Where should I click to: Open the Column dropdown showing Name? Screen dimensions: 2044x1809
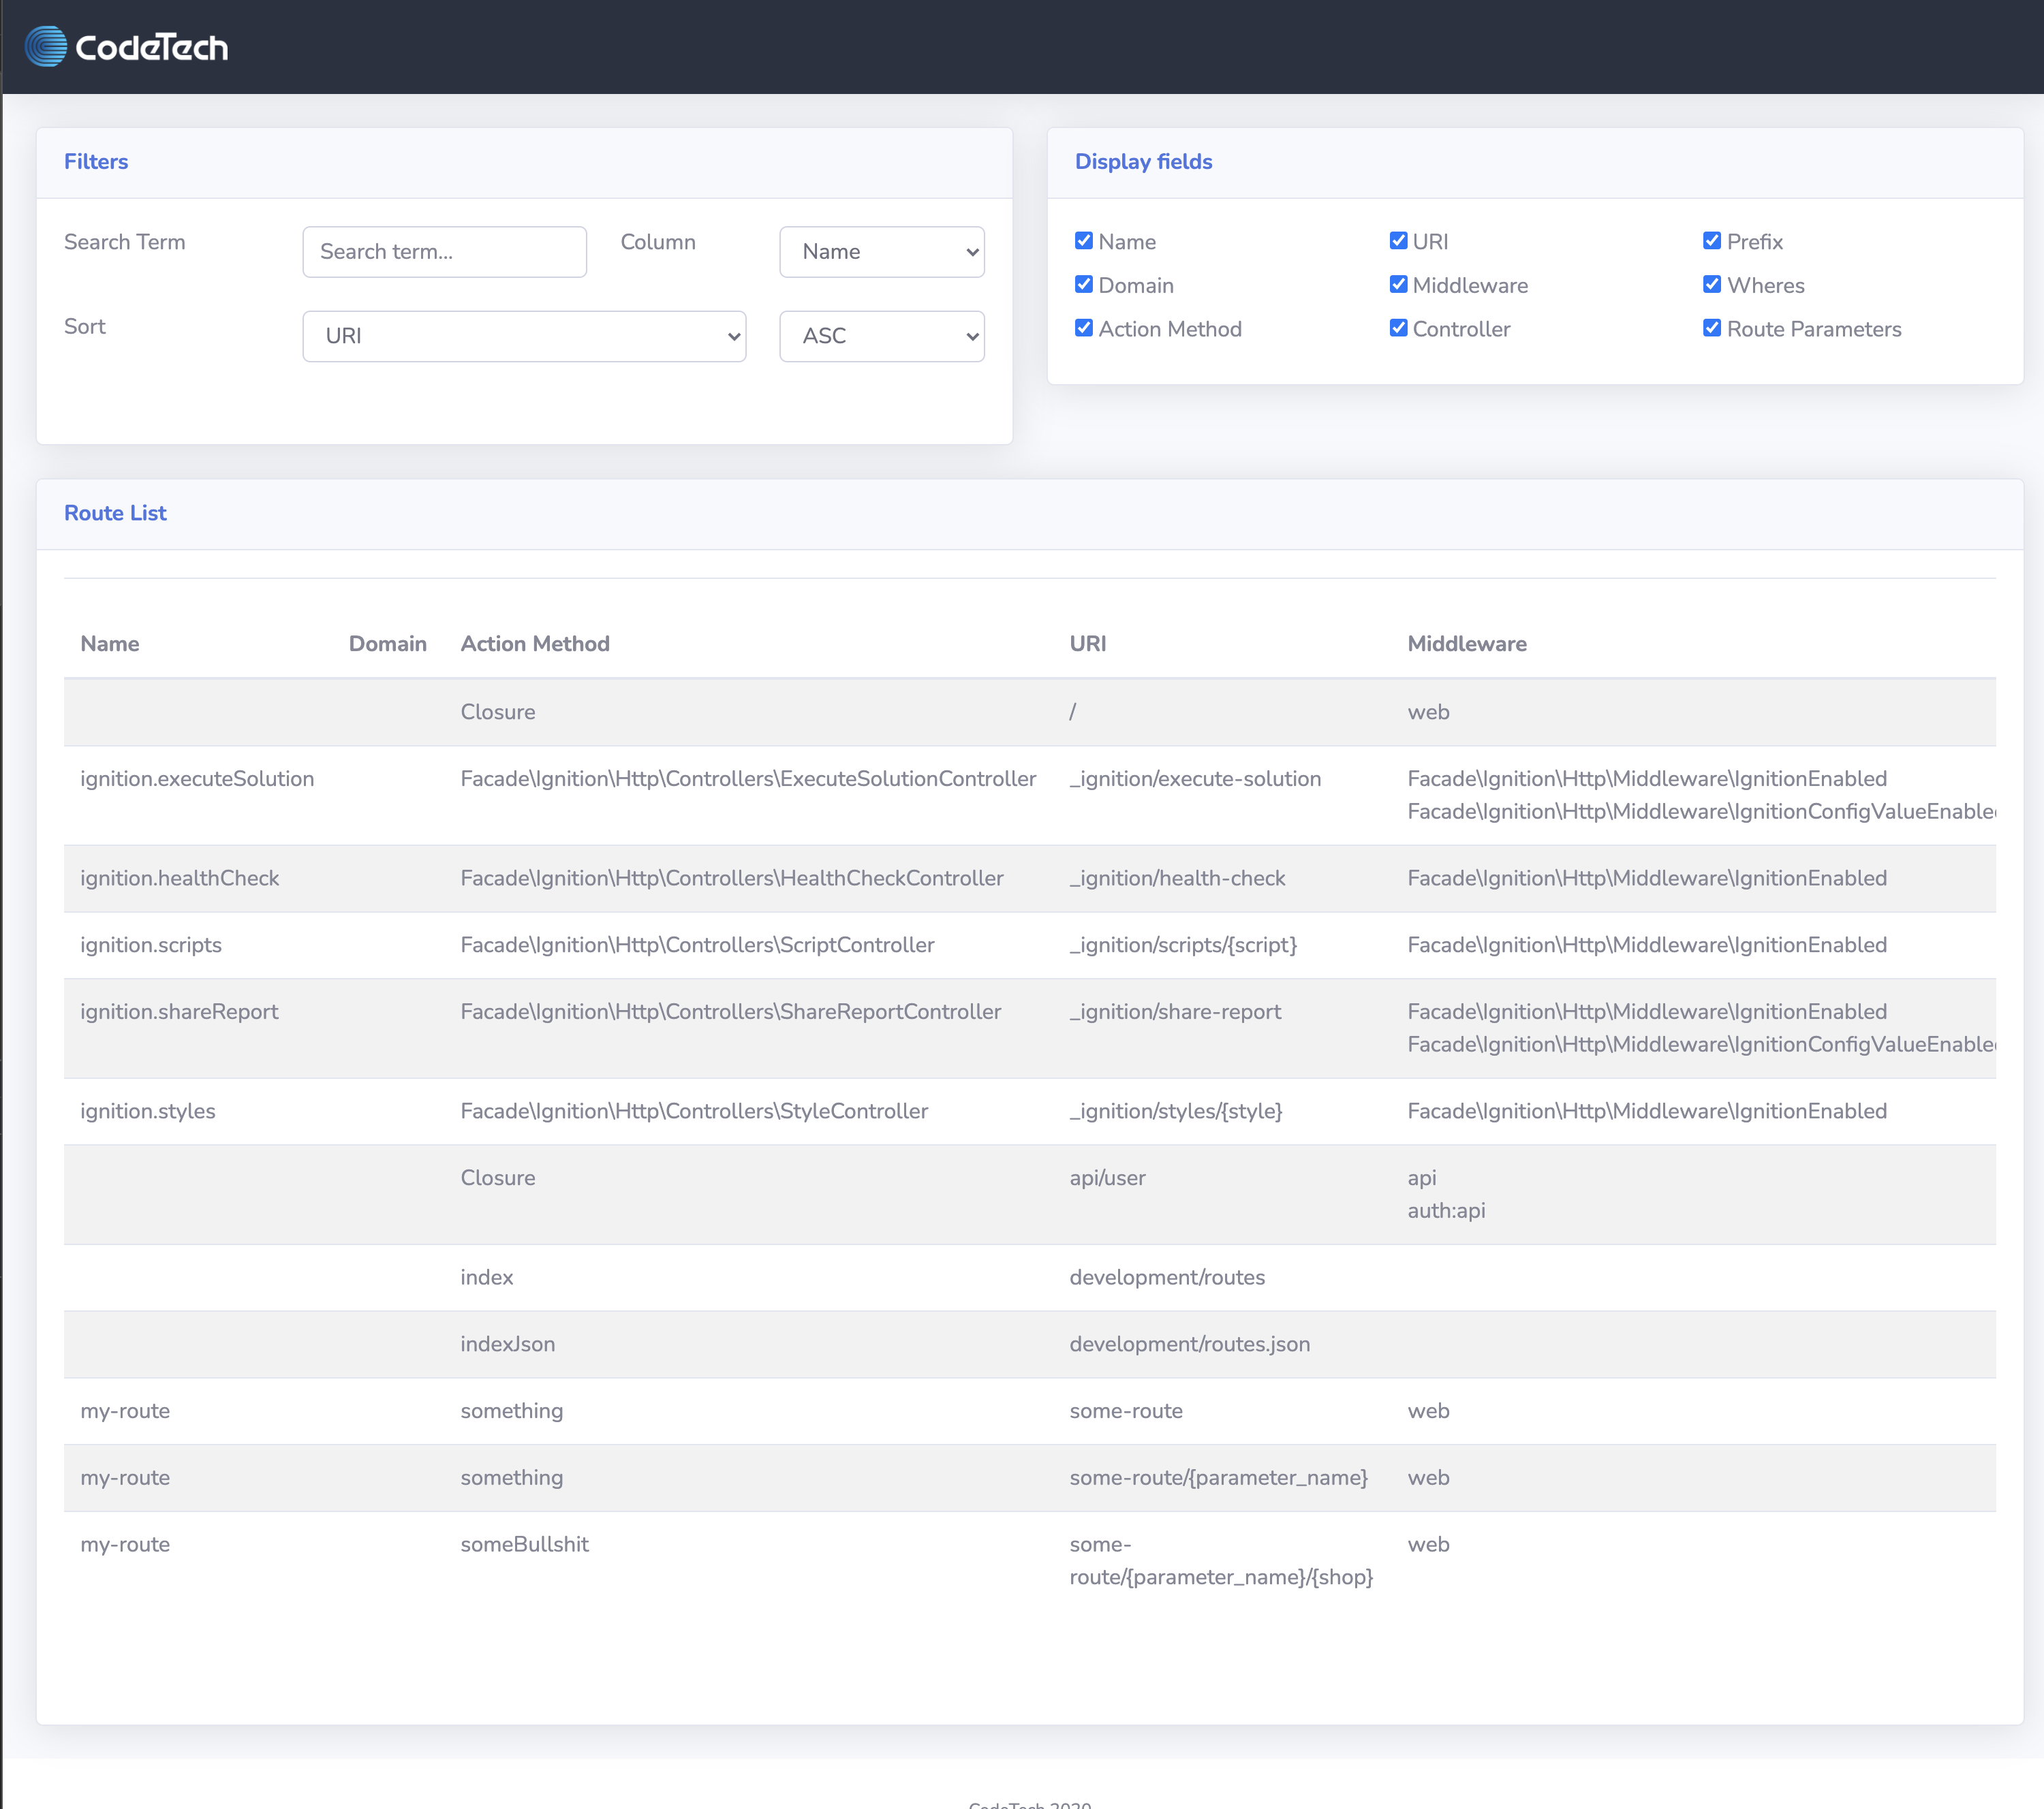pyautogui.click(x=881, y=252)
